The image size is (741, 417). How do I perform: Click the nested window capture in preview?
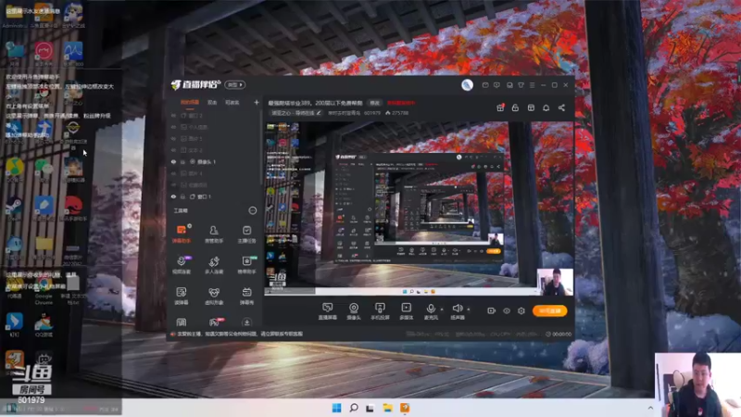[418, 208]
